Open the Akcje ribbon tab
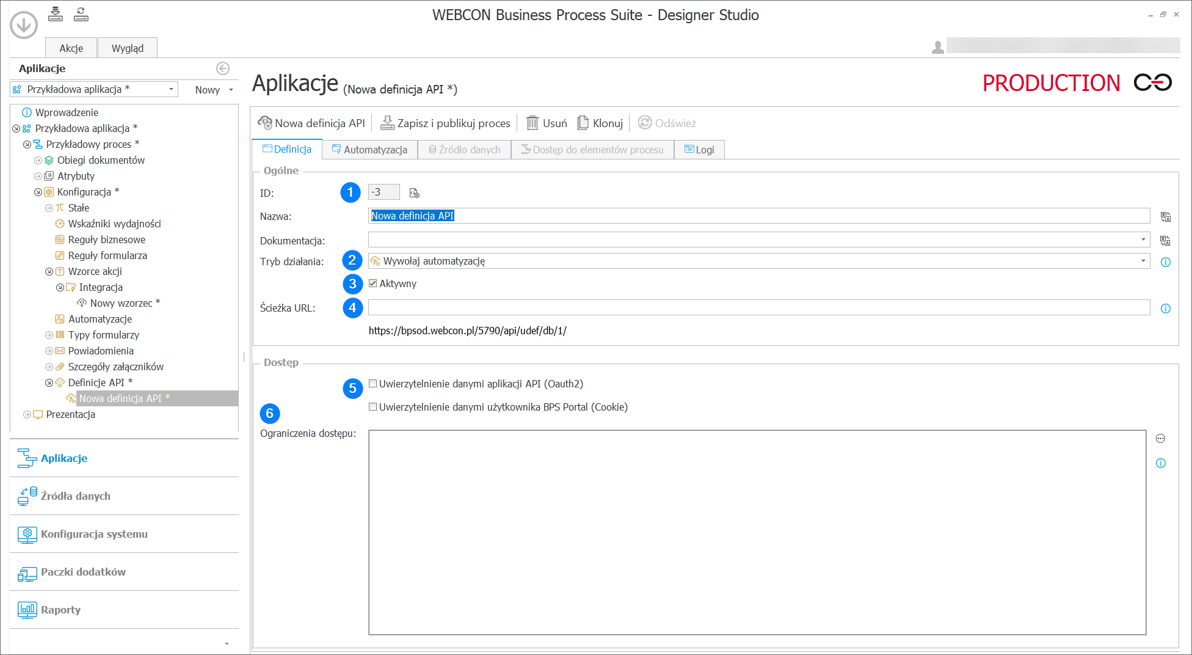The height and width of the screenshot is (655, 1192). tap(70, 47)
